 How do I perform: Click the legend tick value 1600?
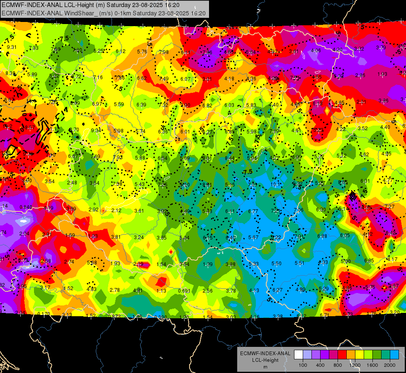(372, 365)
